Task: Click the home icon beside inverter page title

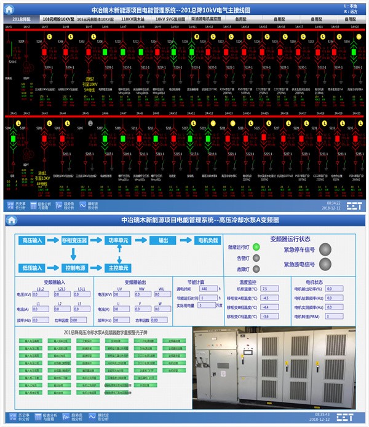Action: pyautogui.click(x=13, y=220)
